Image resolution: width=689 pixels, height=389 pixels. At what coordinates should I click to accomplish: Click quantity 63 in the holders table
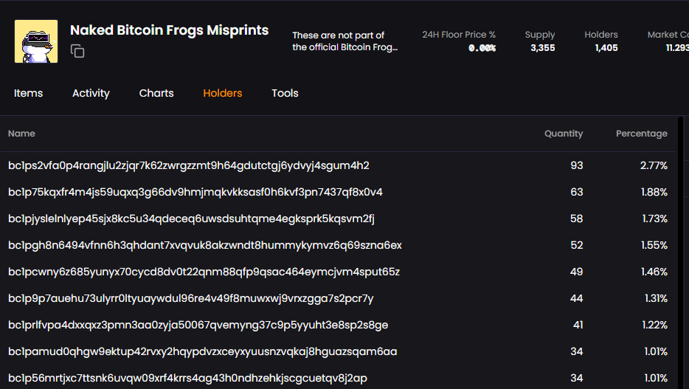point(577,192)
